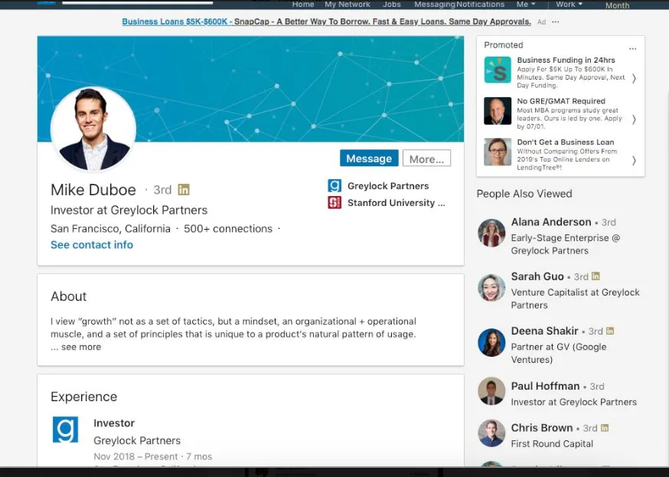The image size is (669, 477).
Task: Open Notifications in top navigation
Action: (481, 5)
